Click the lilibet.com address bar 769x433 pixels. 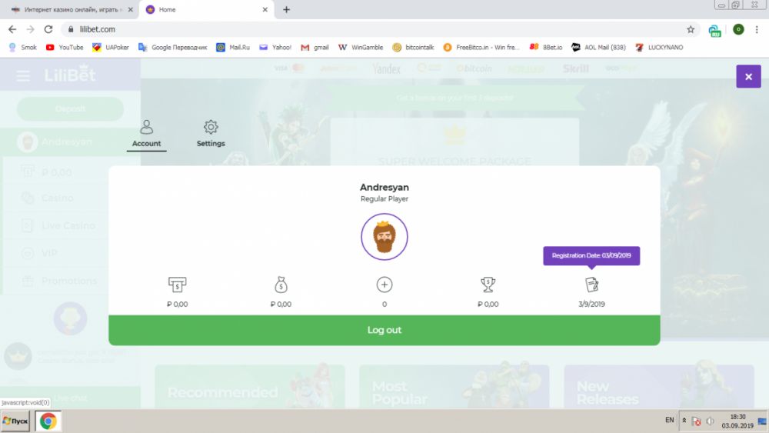(x=378, y=29)
